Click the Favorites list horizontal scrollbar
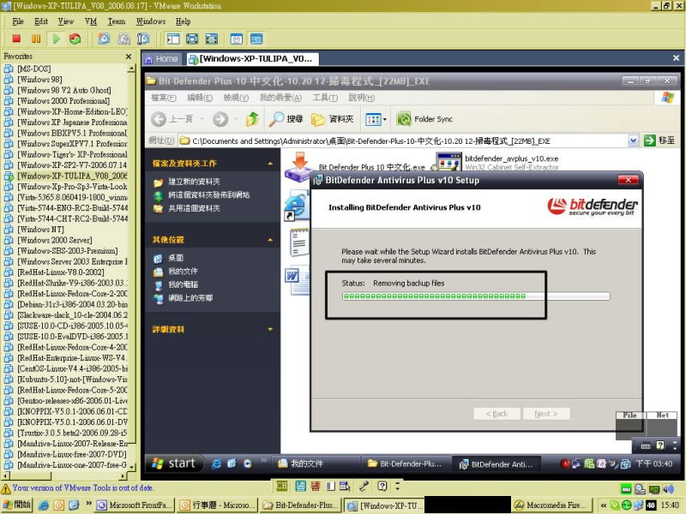This screenshot has width=686, height=514. [x=65, y=475]
